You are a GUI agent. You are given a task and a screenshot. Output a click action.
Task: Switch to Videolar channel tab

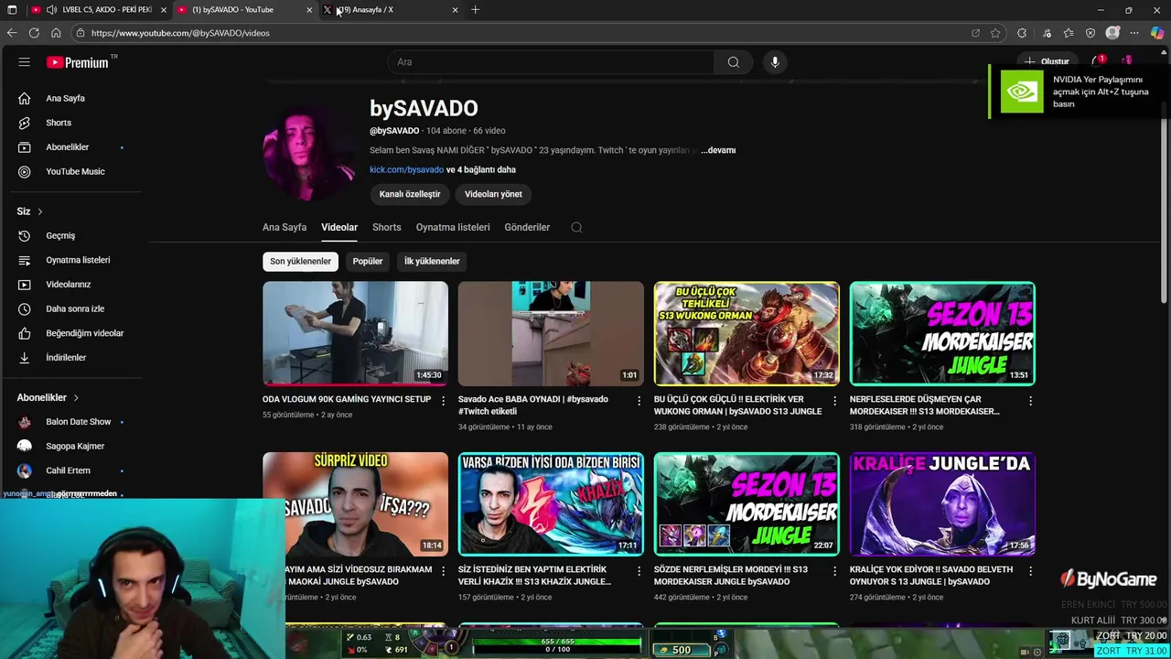coord(339,227)
